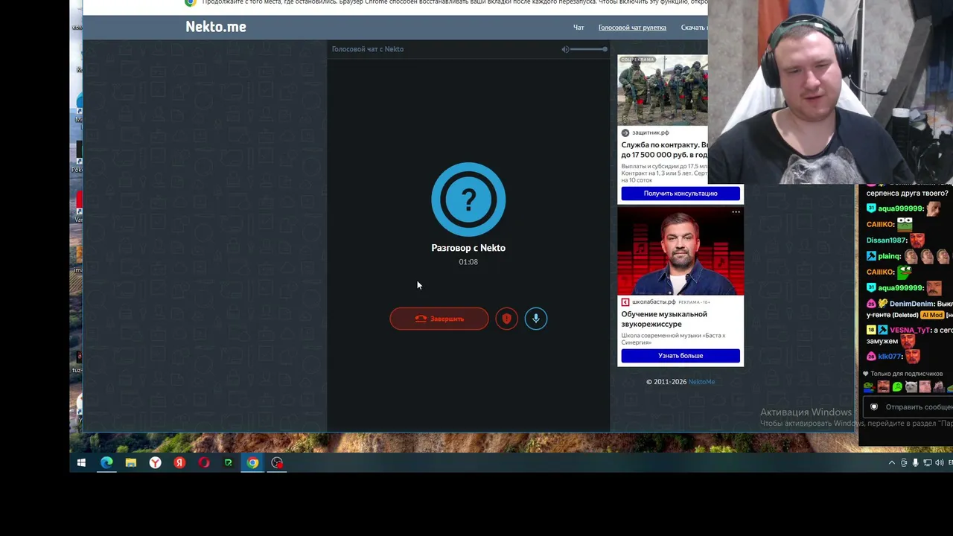The width and height of the screenshot is (953, 536).
Task: Click the speaker volume icon beside the slider
Action: [x=565, y=49]
